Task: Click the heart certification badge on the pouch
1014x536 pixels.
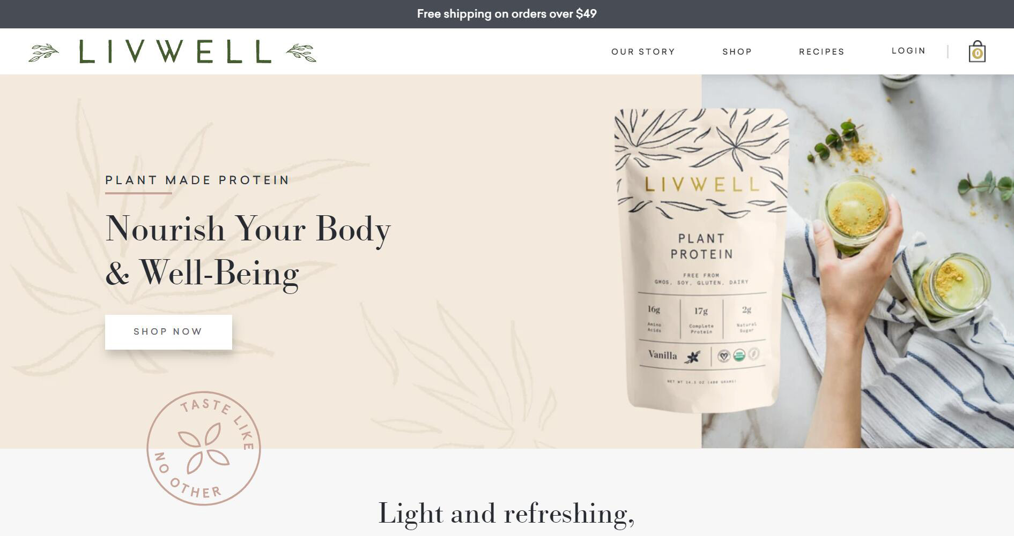Action: (724, 355)
